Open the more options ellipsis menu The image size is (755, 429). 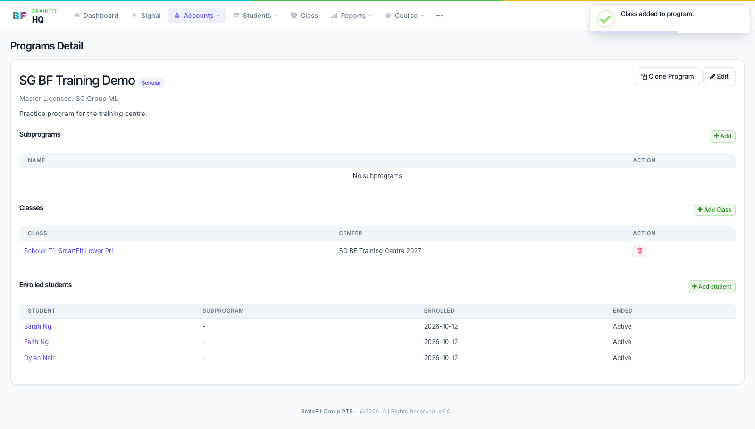[x=439, y=16]
